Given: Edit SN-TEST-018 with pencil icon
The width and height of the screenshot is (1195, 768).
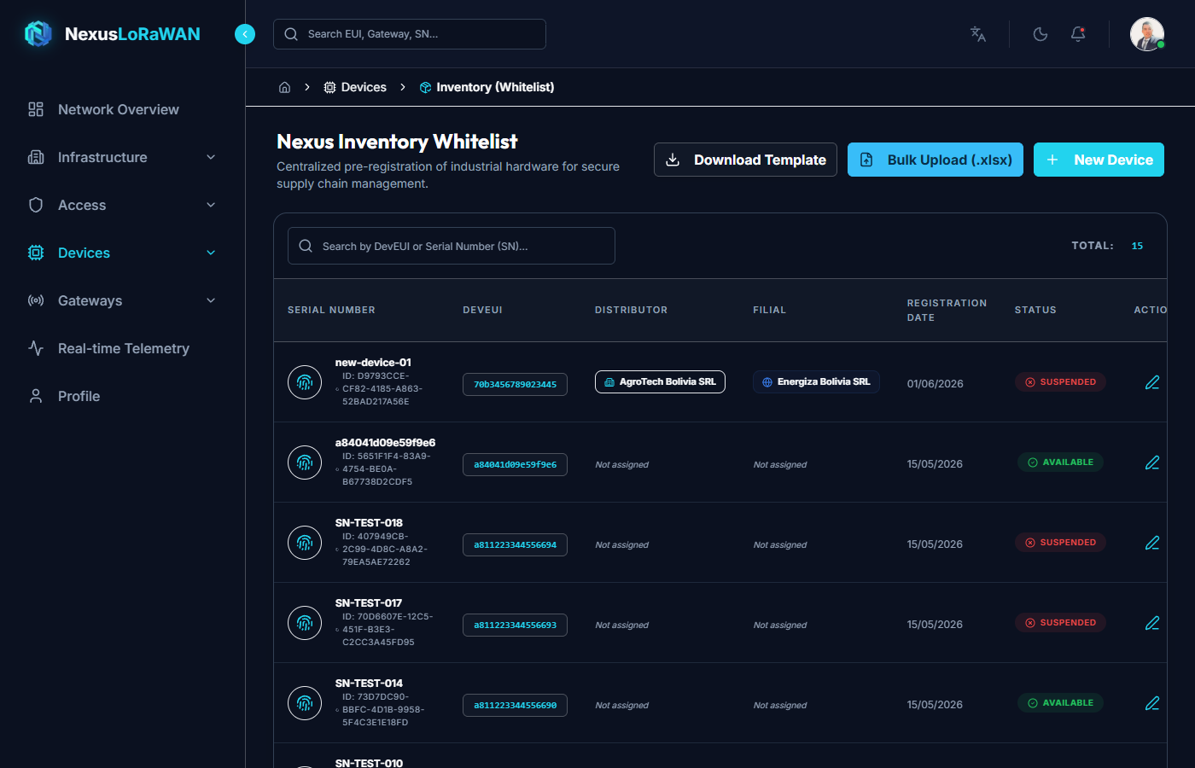Looking at the screenshot, I should coord(1152,543).
